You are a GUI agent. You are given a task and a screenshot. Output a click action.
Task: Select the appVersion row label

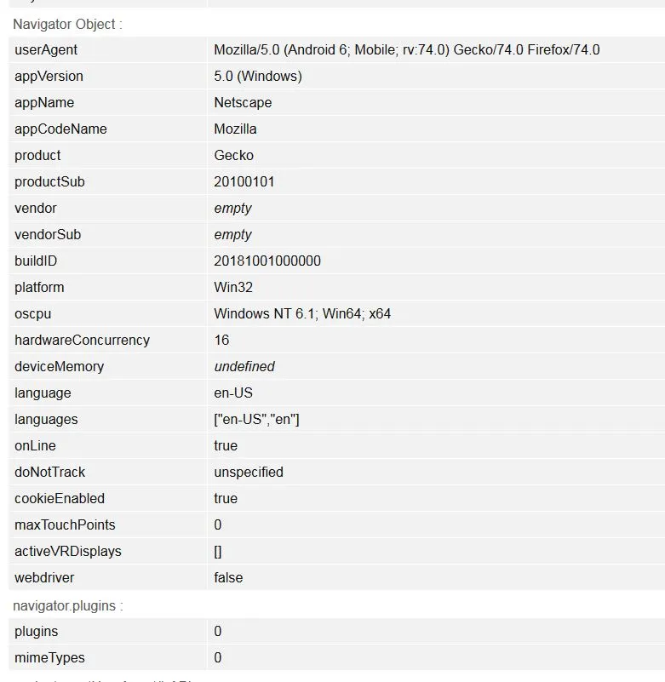coord(49,76)
